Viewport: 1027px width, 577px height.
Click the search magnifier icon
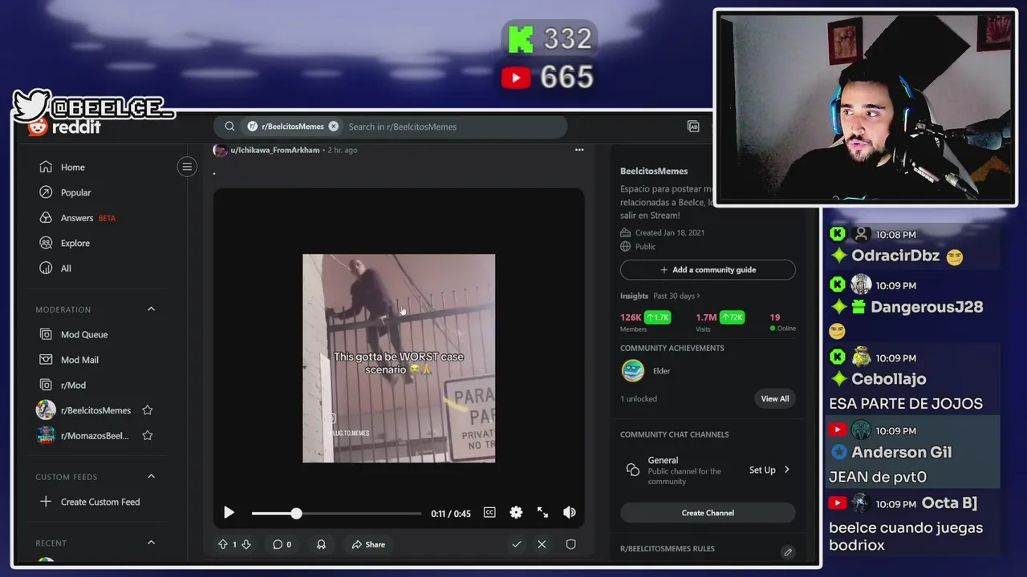click(229, 127)
